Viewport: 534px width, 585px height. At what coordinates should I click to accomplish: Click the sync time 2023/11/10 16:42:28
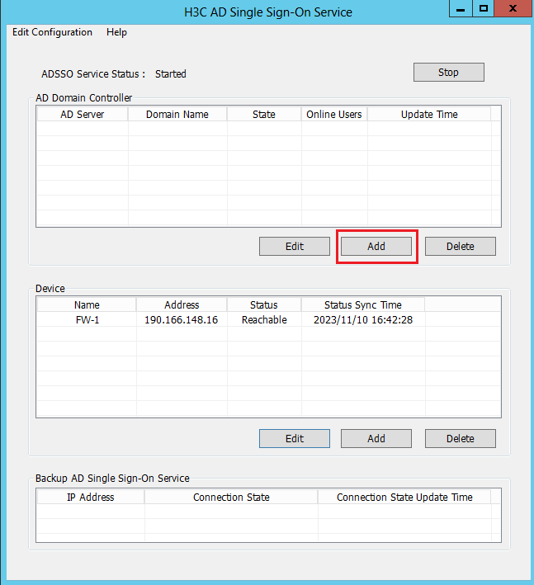(x=363, y=320)
